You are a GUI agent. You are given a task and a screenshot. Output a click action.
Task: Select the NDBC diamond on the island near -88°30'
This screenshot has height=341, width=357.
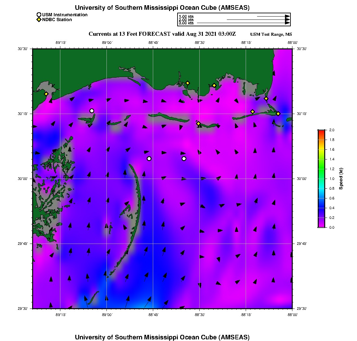[199, 123]
